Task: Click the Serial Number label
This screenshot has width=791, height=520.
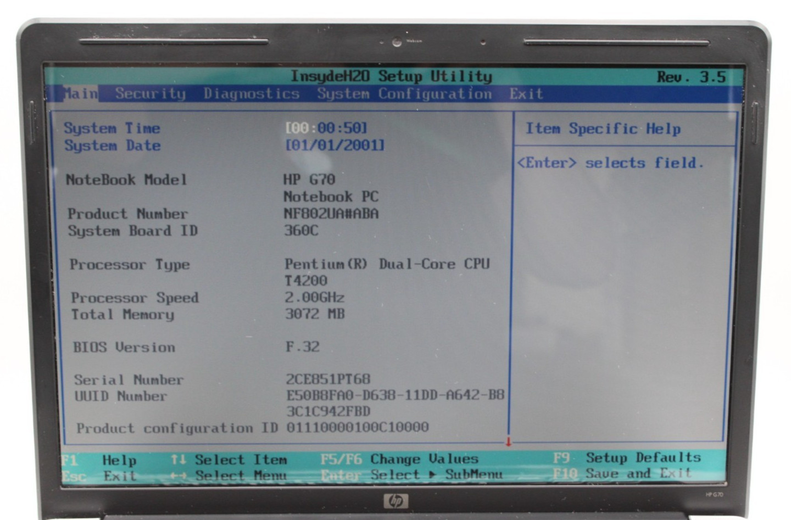Action: (129, 379)
